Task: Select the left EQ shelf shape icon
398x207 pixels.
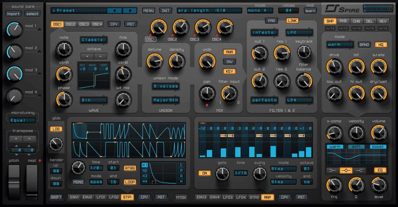Action: tap(332, 170)
